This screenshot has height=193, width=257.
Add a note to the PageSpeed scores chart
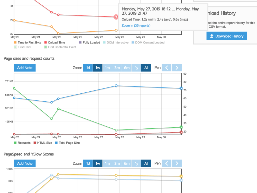pos(25,163)
